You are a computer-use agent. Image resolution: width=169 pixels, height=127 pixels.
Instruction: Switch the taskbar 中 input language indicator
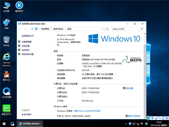coord(142,124)
